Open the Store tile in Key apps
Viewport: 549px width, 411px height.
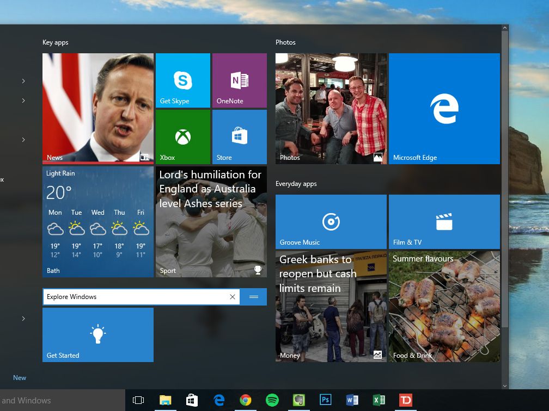pos(240,137)
